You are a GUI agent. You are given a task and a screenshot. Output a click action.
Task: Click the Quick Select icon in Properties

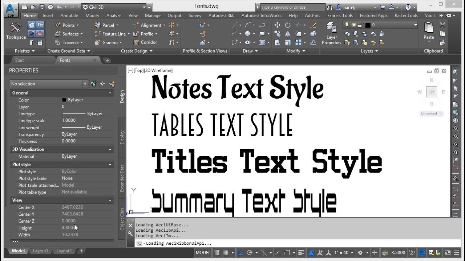(x=111, y=84)
